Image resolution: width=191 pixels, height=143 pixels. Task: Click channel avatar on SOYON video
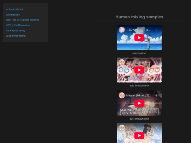point(122,30)
